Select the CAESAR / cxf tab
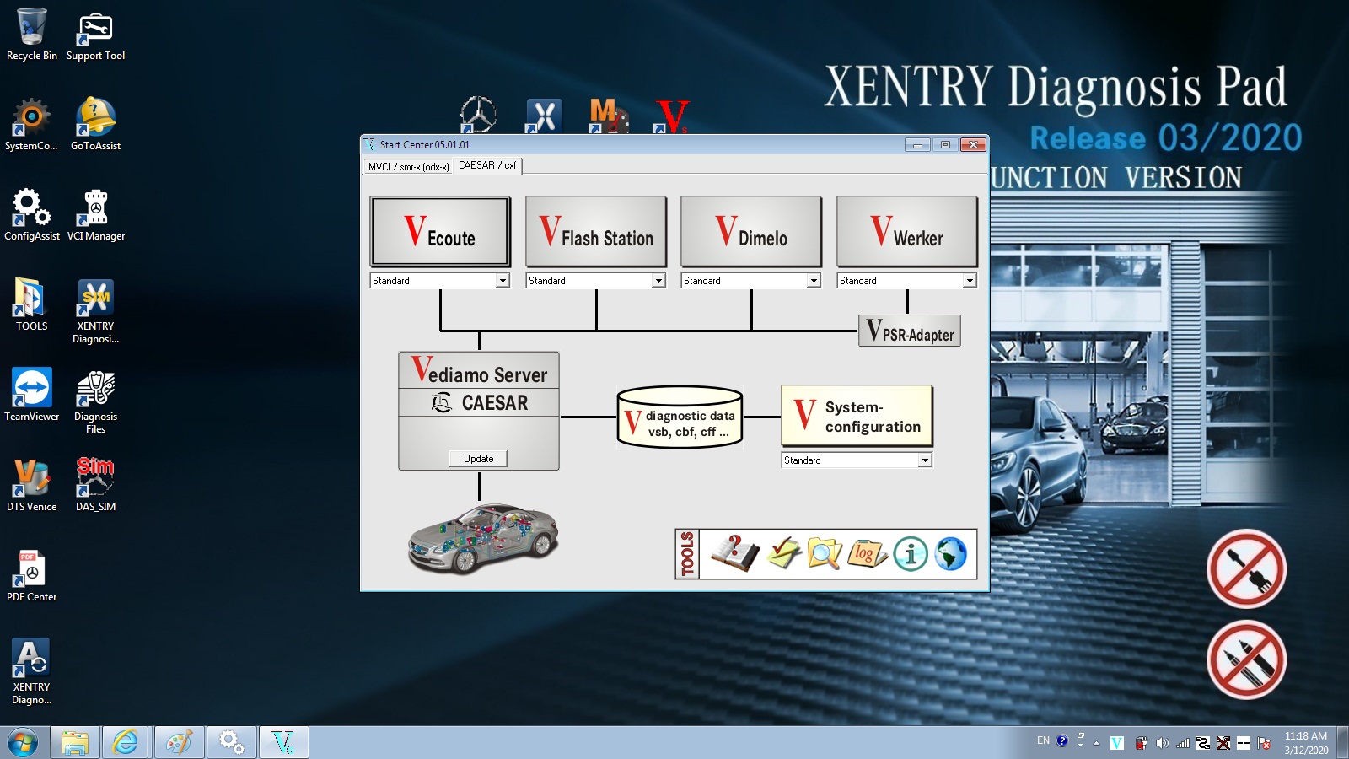Viewport: 1349px width, 759px height. click(x=487, y=165)
